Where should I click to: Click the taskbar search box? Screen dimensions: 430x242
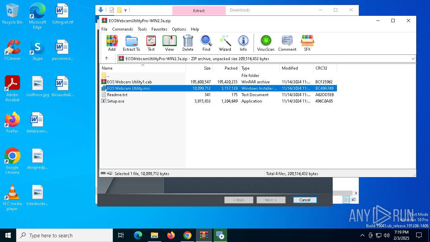coord(64,235)
